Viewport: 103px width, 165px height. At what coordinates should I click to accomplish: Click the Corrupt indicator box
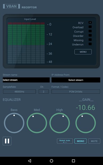[x=90, y=31]
